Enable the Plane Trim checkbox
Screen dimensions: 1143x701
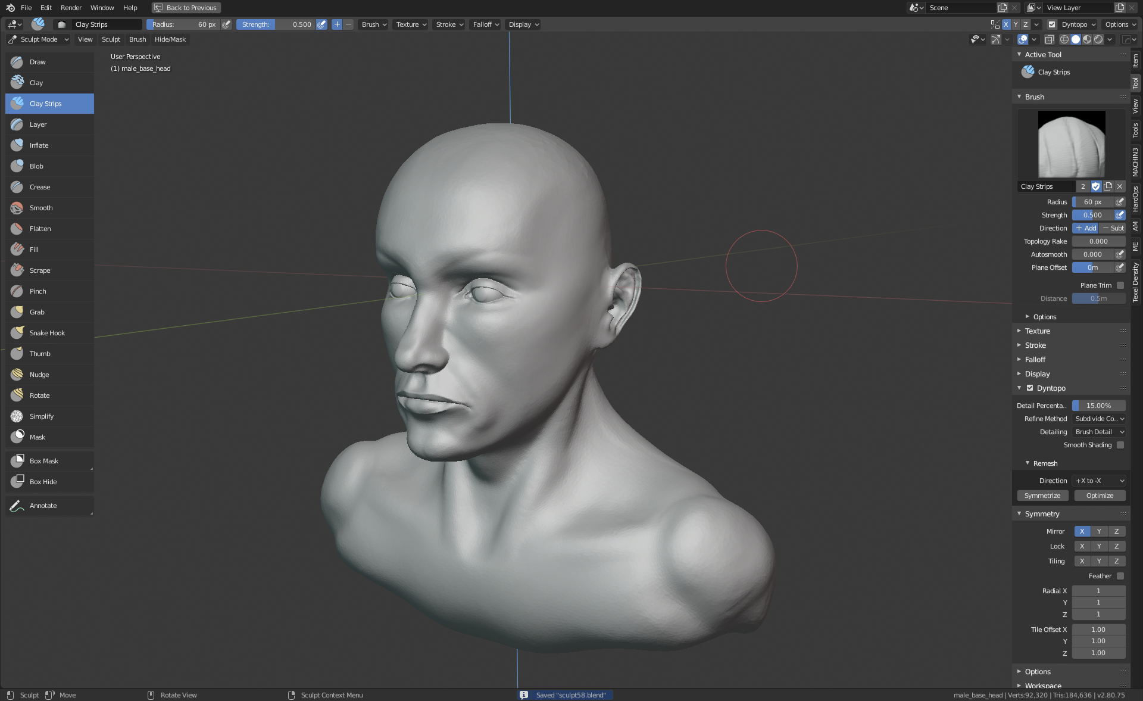1120,285
